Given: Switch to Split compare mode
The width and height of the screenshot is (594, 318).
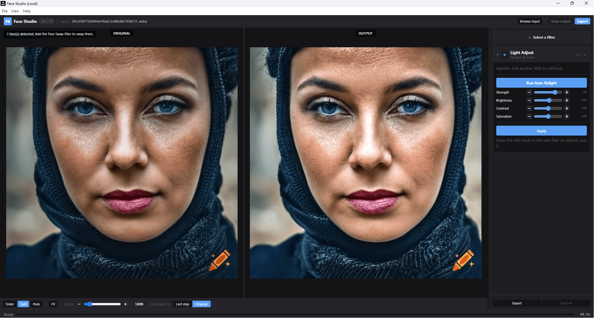Looking at the screenshot, I should click(24, 304).
